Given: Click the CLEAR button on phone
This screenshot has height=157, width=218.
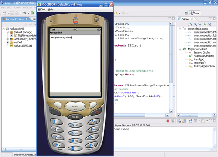Looking at the screenshot, I should (x=75, y=117).
